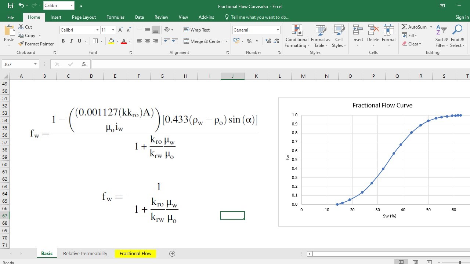Viewport: 470px width, 264px height.
Task: Toggle Bold formatting
Action: [63, 41]
